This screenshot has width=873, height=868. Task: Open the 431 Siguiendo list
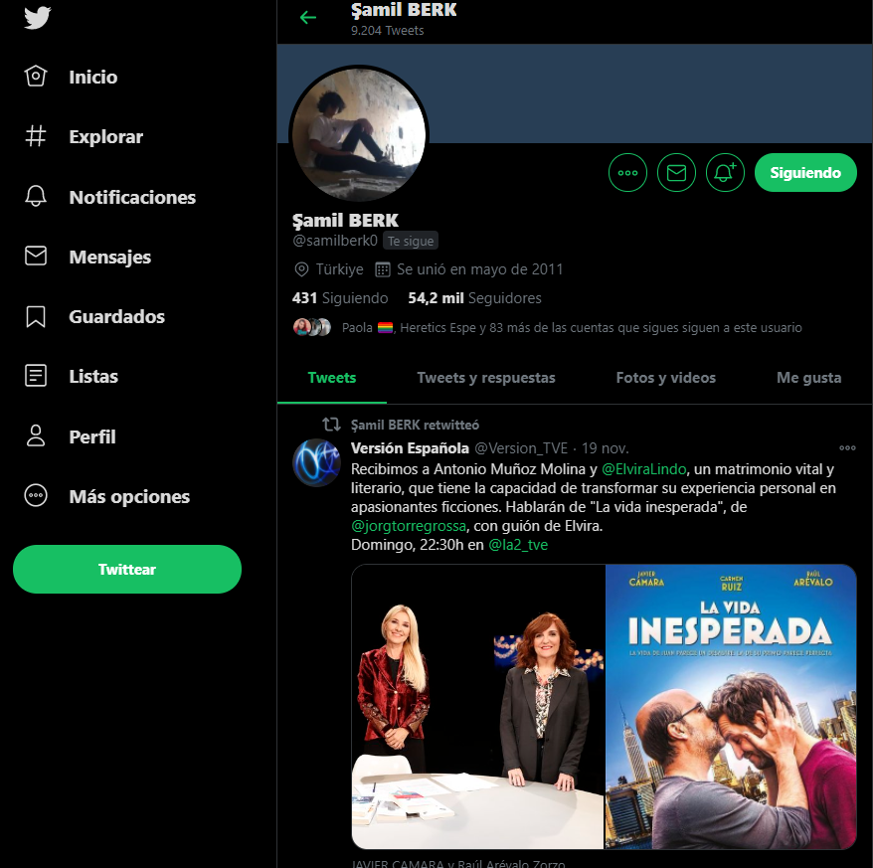click(x=340, y=298)
